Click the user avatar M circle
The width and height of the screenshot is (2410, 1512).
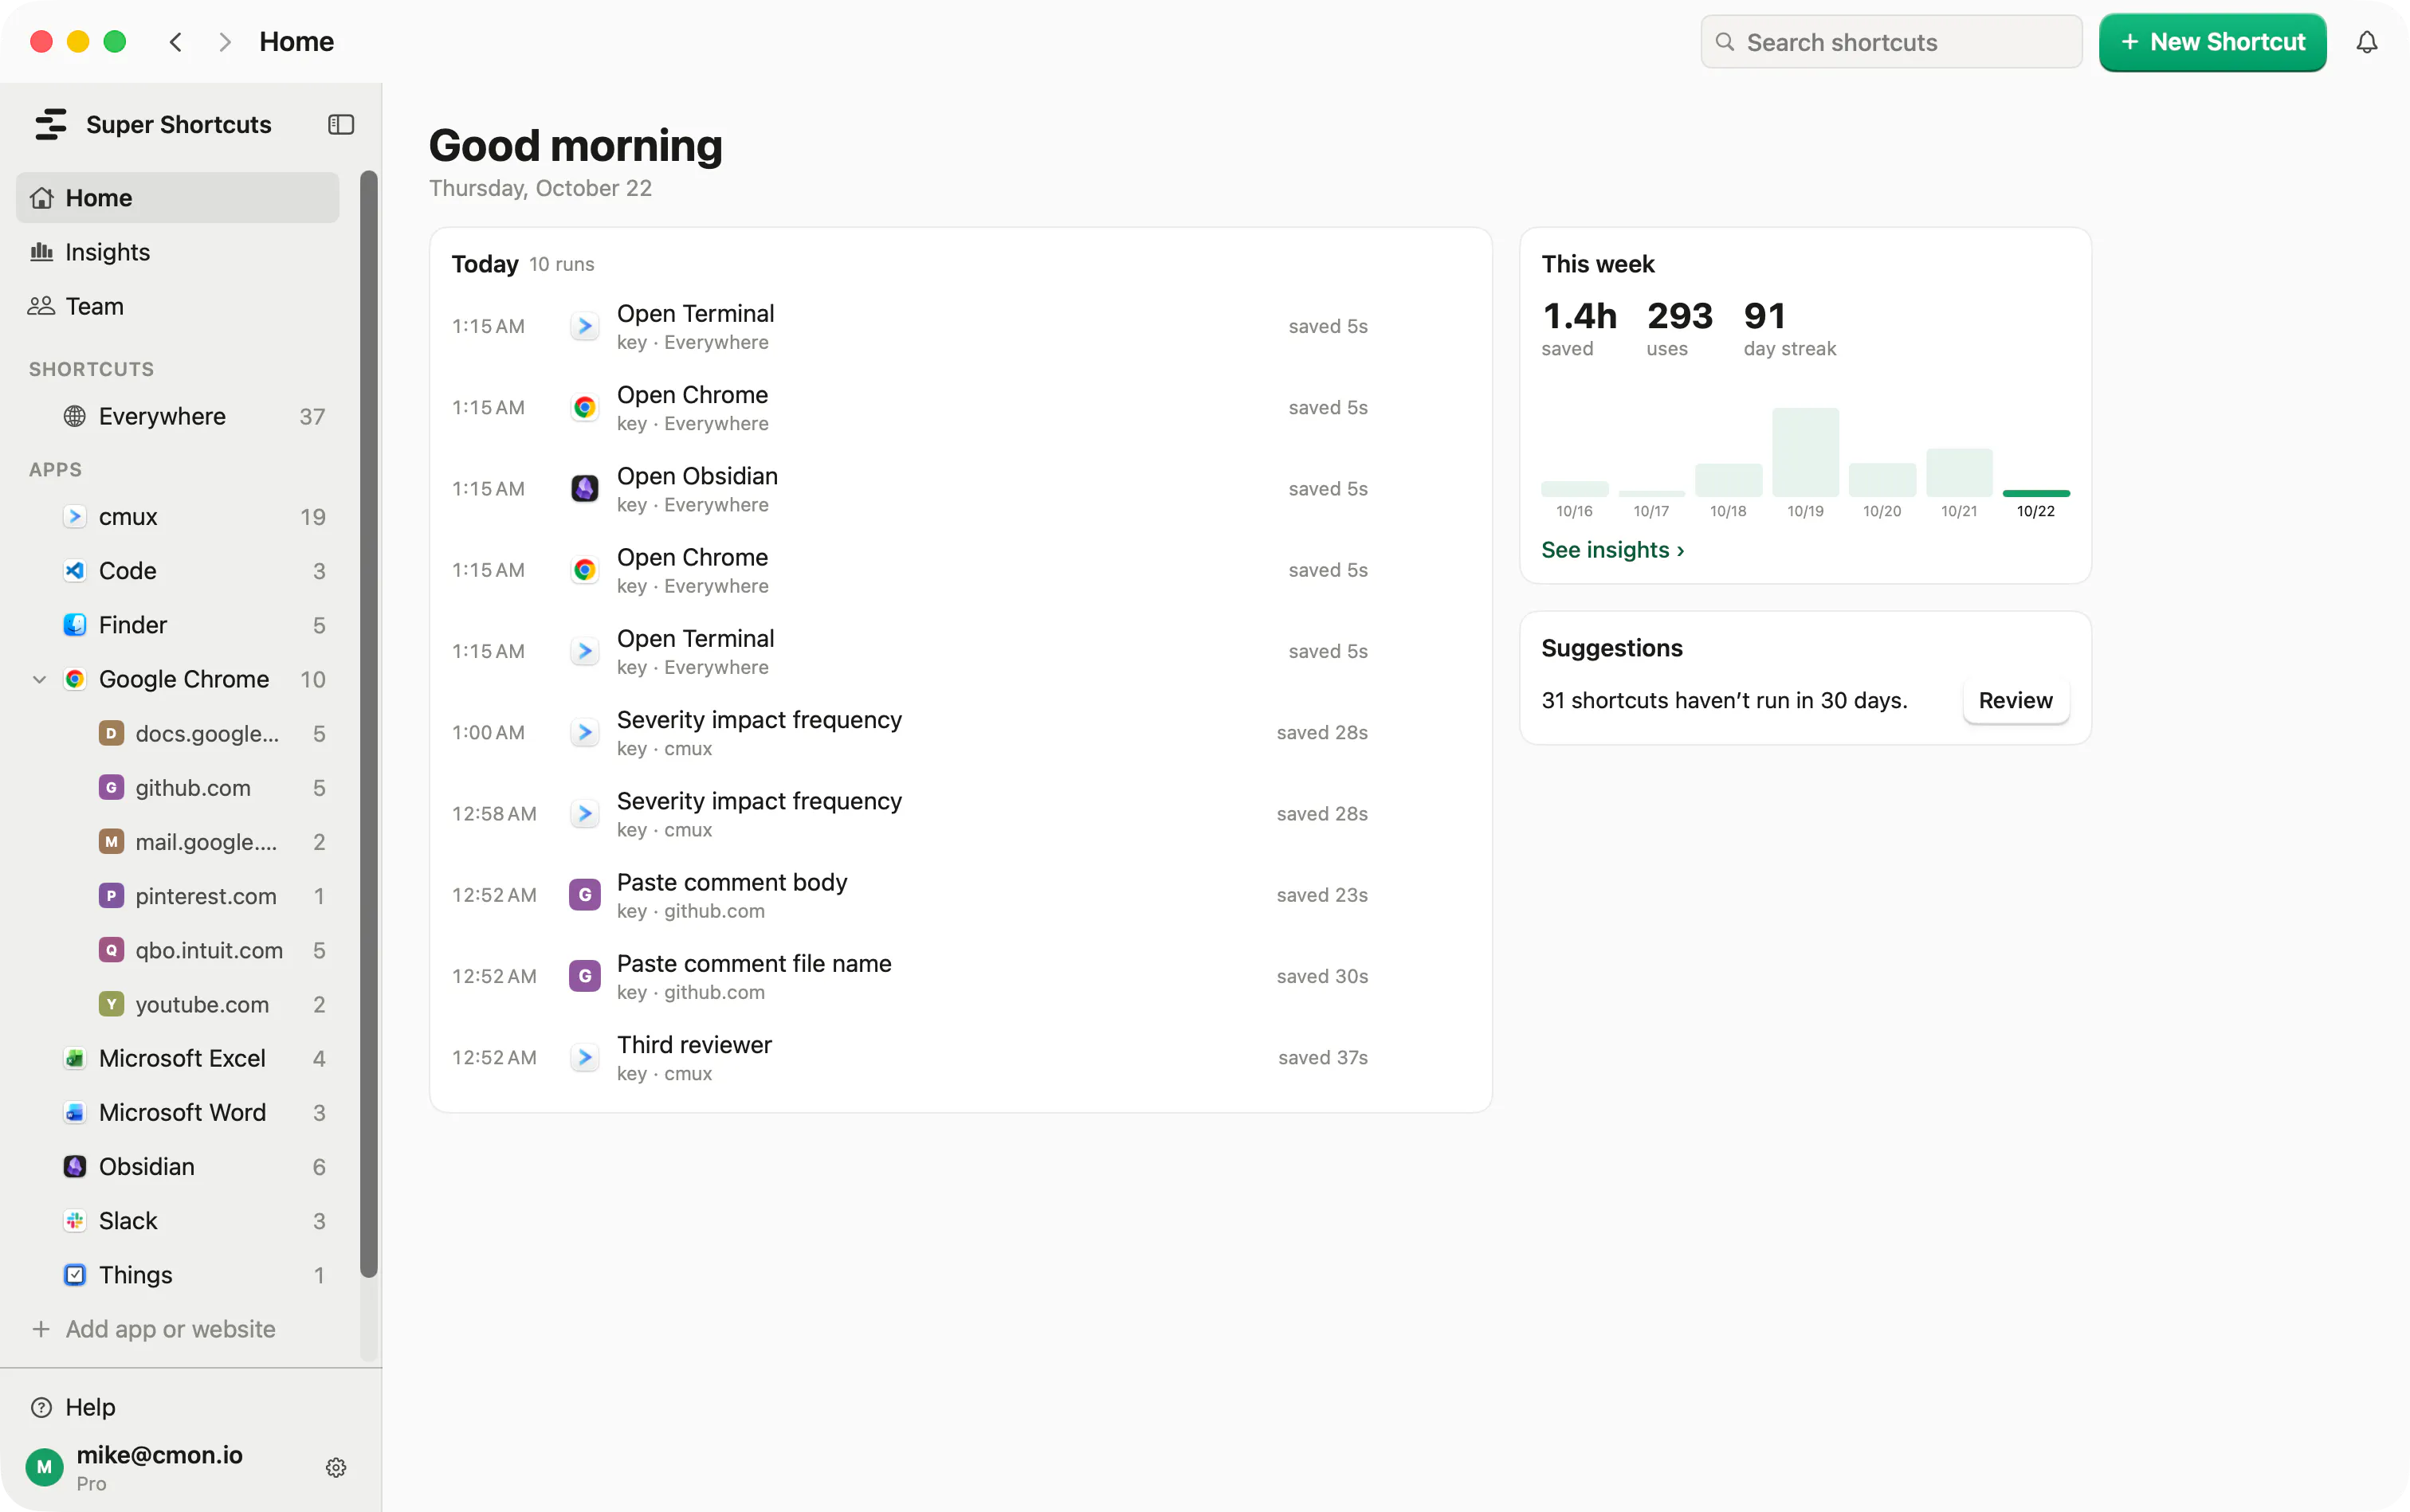pyautogui.click(x=44, y=1467)
